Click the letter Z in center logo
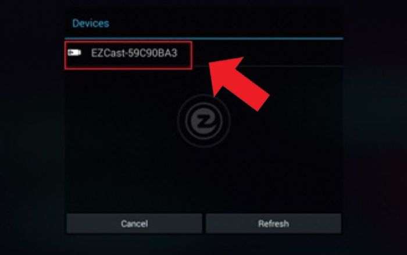The width and height of the screenshot is (407, 255). [203, 121]
